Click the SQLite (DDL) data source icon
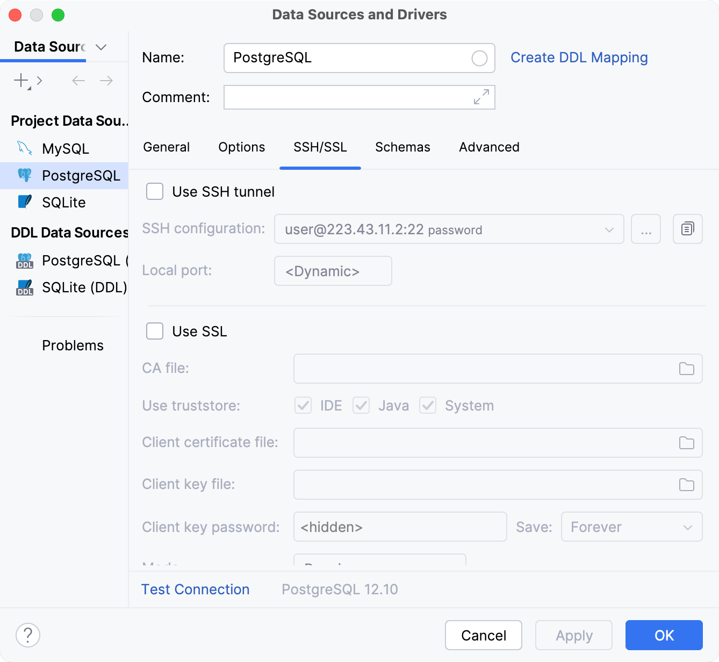This screenshot has width=719, height=662. pyautogui.click(x=25, y=287)
